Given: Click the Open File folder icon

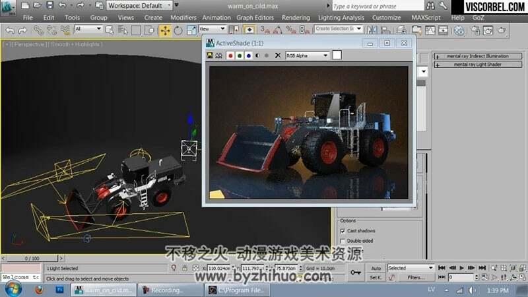Looking at the screenshot, I should [x=37, y=5].
